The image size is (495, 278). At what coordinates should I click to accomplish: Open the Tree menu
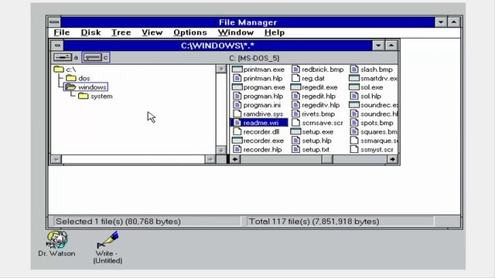click(x=121, y=32)
